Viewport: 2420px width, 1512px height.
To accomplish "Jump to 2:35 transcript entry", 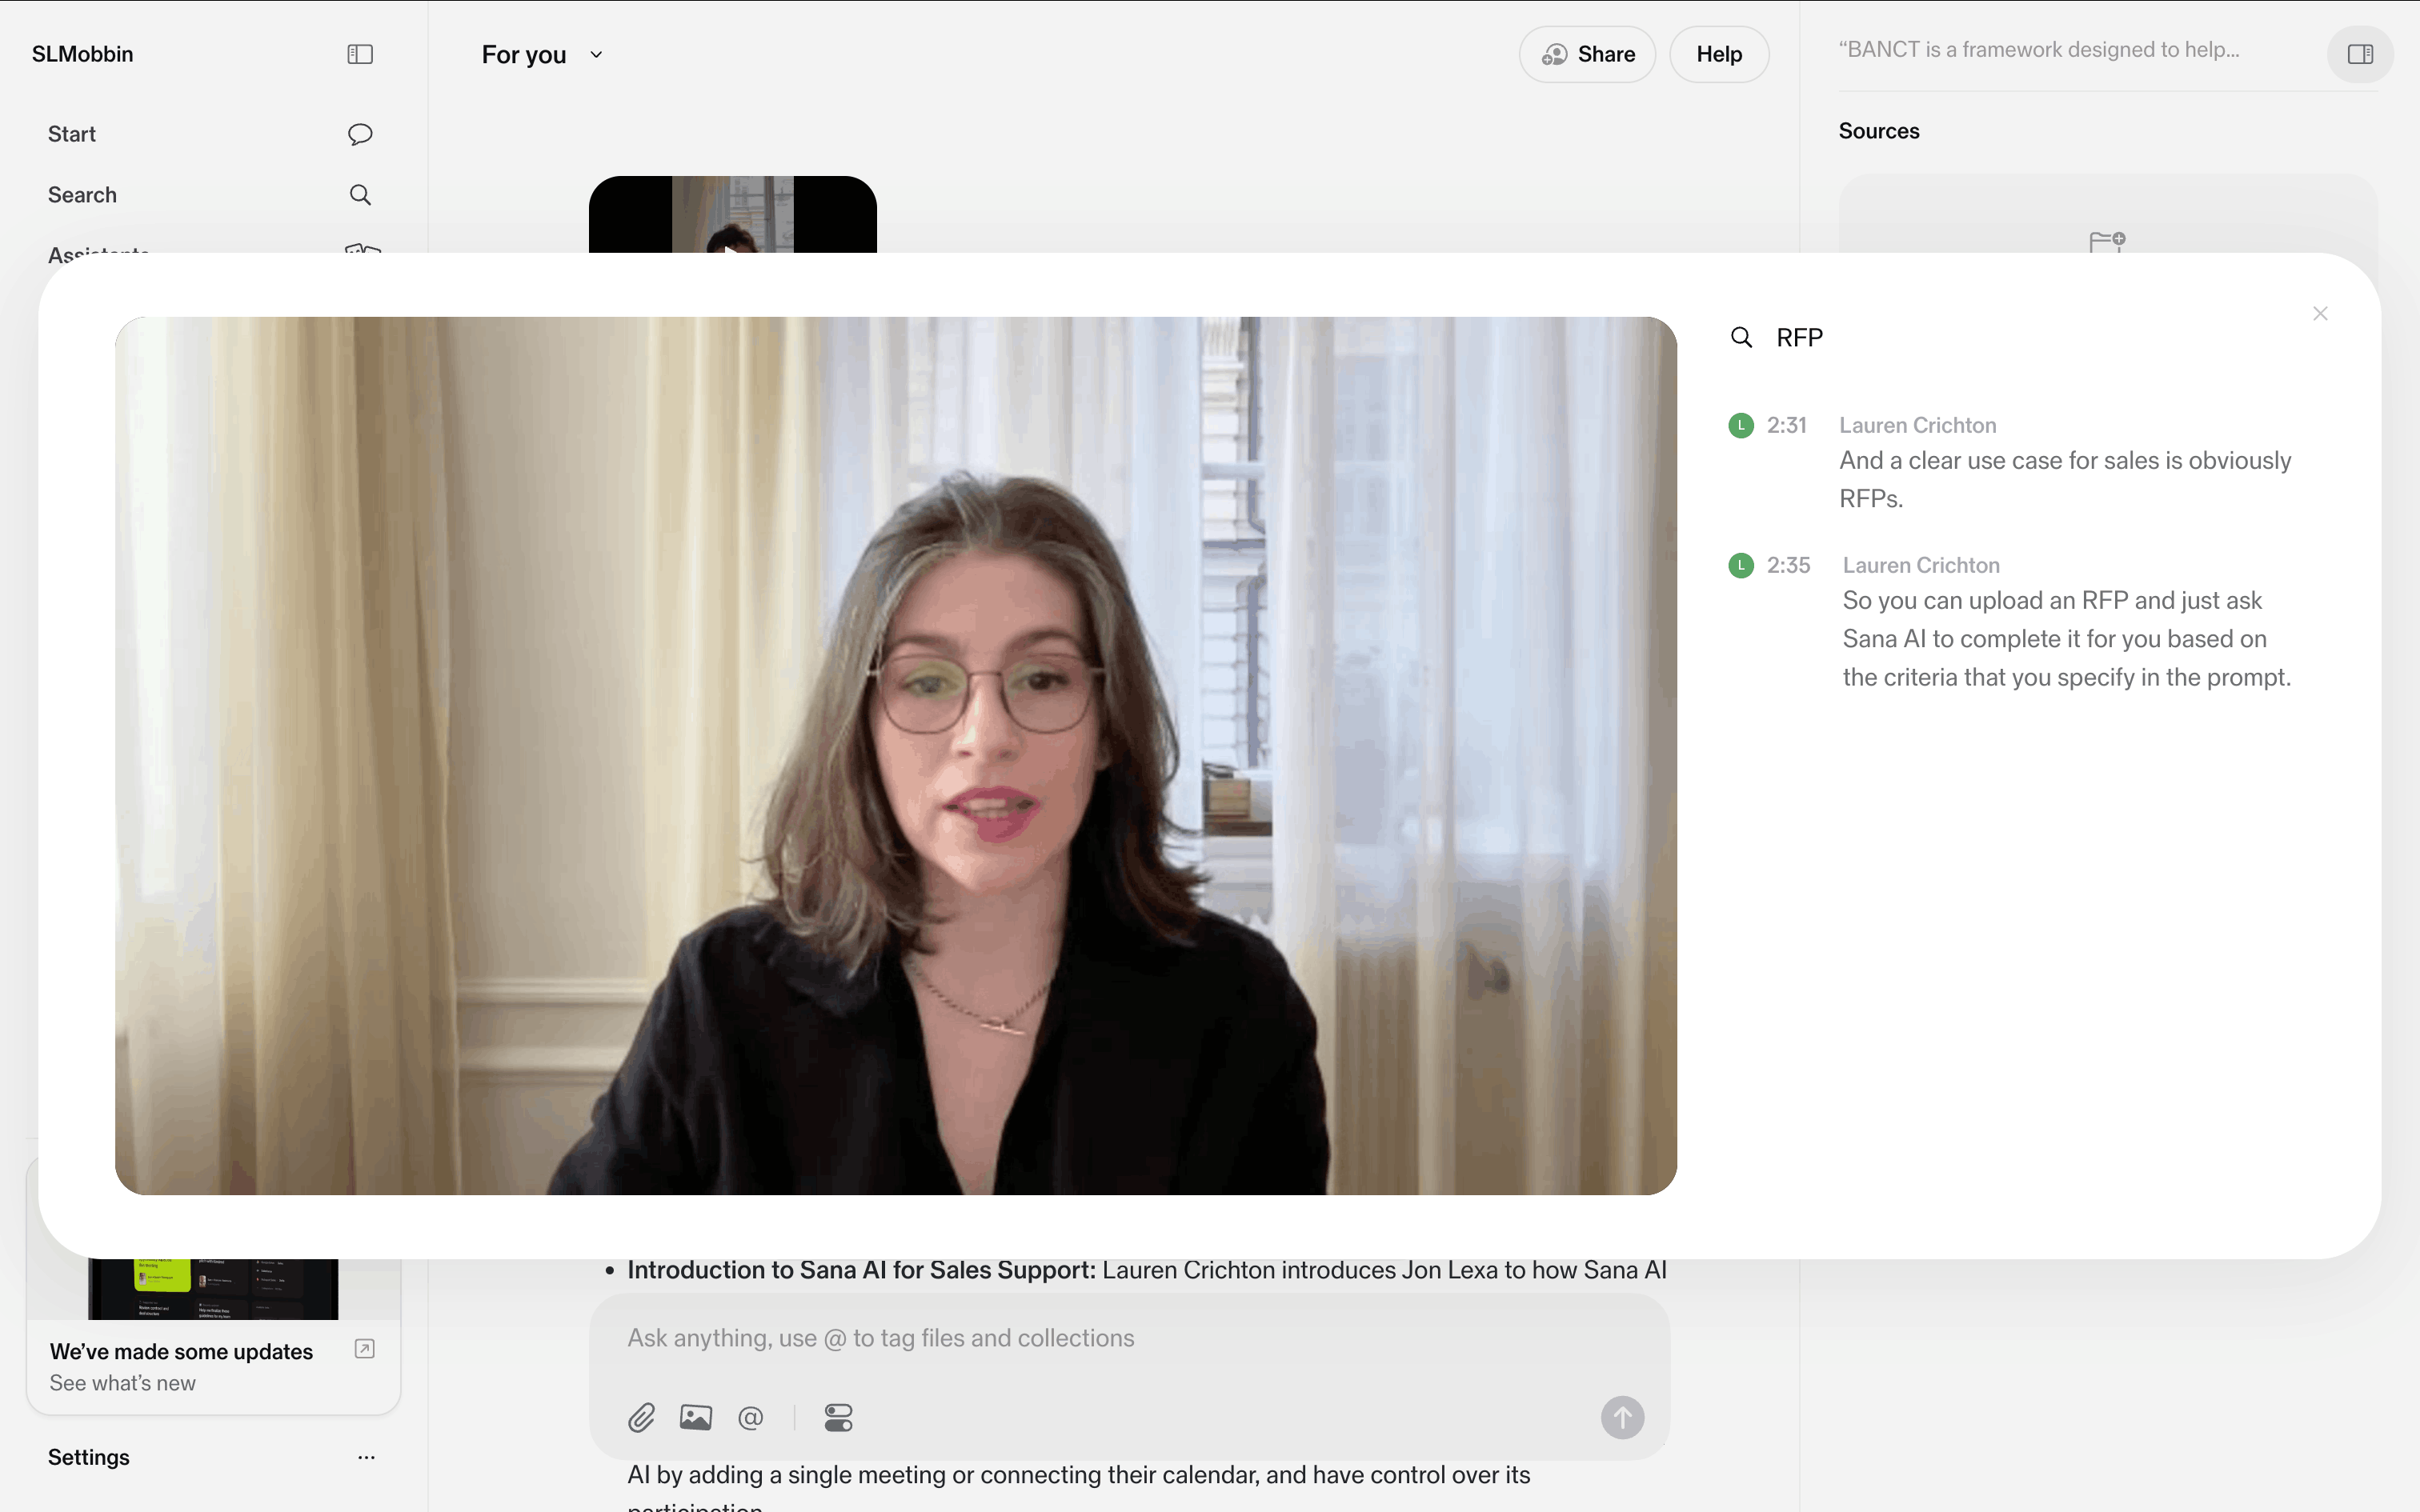I will click(1788, 565).
